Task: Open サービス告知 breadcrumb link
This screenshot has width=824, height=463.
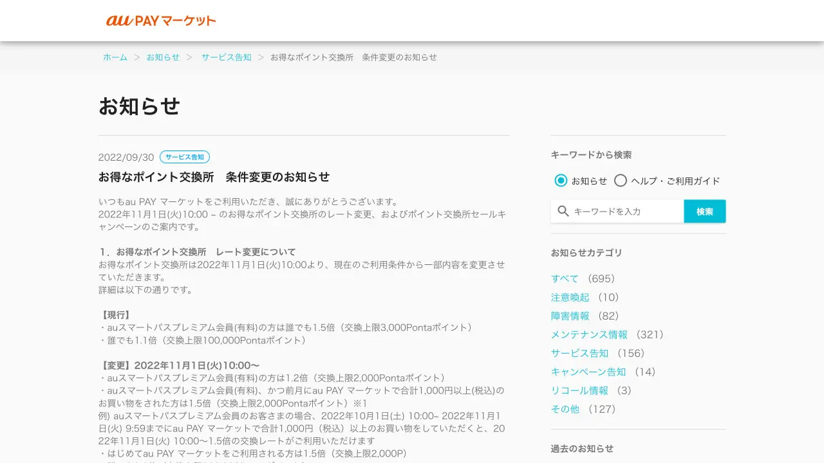Action: (227, 57)
